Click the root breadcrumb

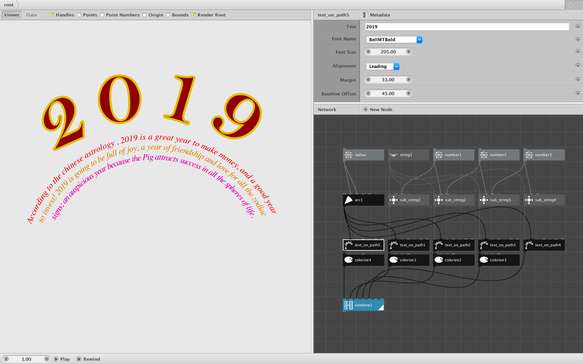(x=9, y=5)
